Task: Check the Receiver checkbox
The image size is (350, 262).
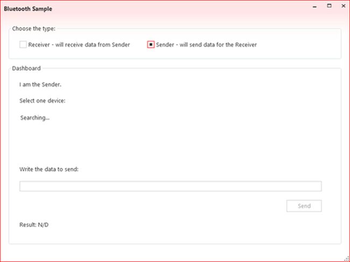Action: [x=23, y=45]
